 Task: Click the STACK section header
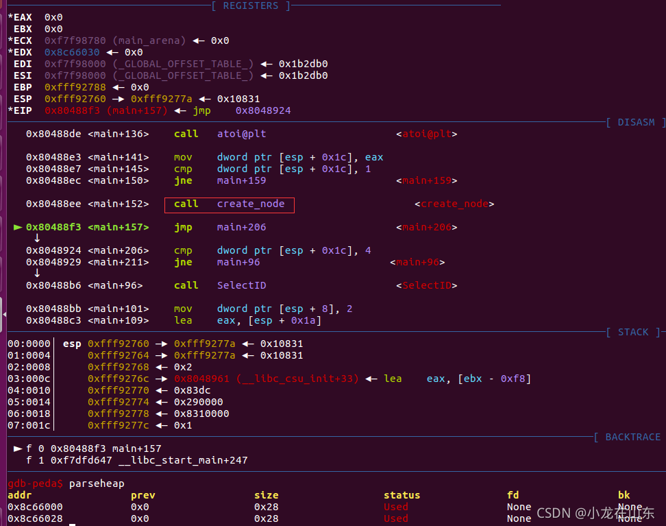633,332
